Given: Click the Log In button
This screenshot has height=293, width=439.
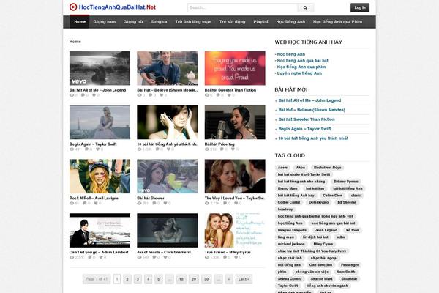Looking at the screenshot, I should coord(360,7).
